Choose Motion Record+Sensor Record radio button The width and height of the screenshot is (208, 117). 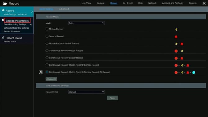coord(47,43)
